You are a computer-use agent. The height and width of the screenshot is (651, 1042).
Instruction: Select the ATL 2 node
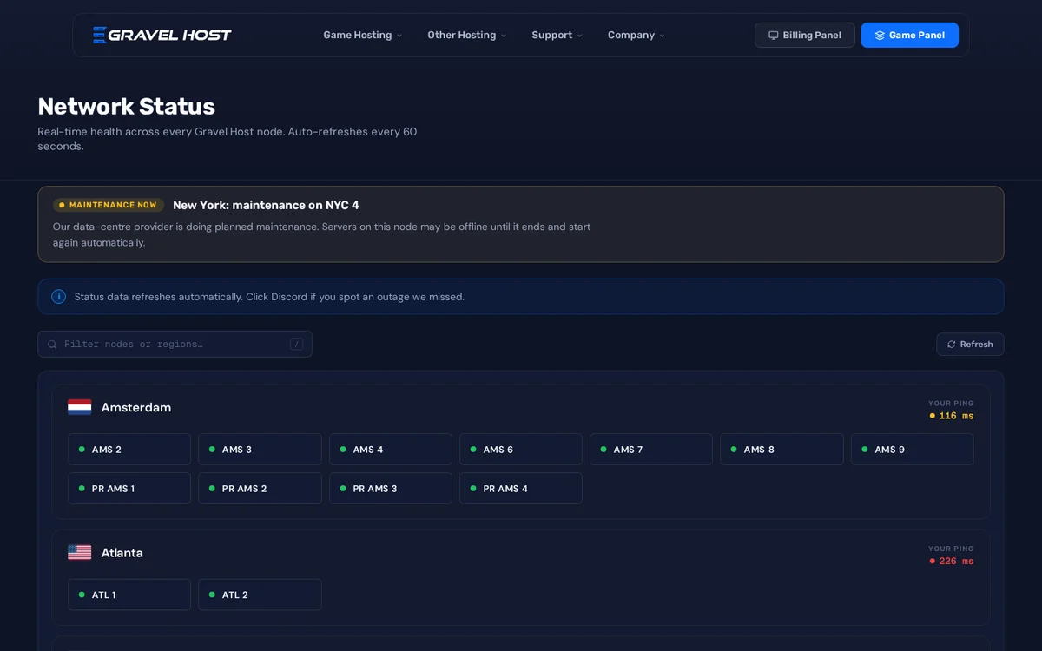point(260,595)
